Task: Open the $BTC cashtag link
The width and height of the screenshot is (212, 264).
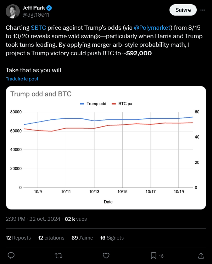Action: pyautogui.click(x=38, y=28)
